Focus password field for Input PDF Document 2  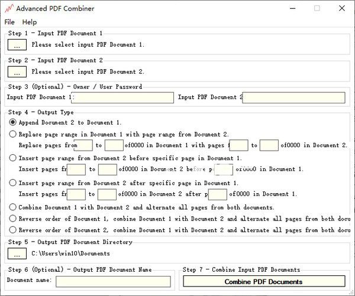click(293, 97)
